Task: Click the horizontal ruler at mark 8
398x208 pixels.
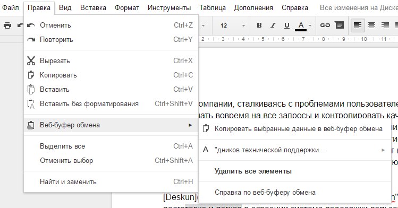Action: tap(323, 39)
